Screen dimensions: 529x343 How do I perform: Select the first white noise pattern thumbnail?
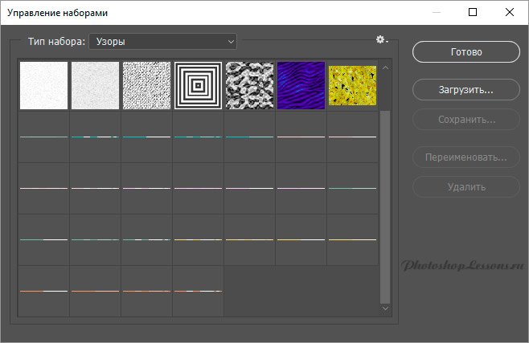click(43, 86)
